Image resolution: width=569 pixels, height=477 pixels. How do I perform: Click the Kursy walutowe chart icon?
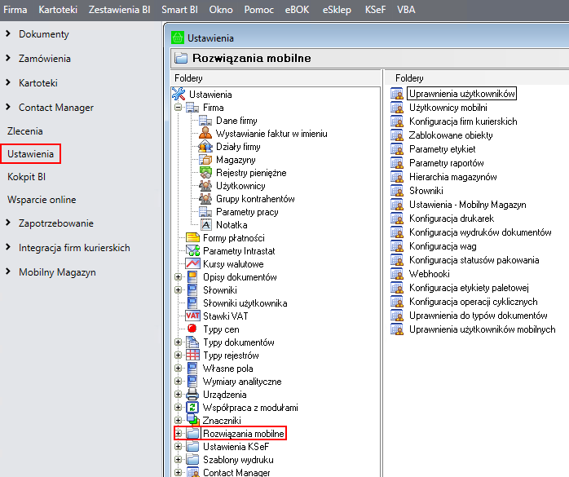[x=193, y=264]
